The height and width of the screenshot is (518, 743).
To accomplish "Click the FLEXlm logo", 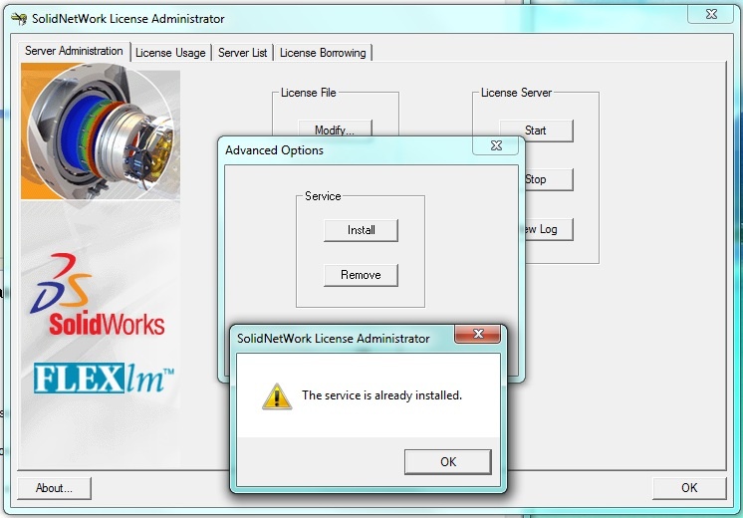I will (x=104, y=379).
